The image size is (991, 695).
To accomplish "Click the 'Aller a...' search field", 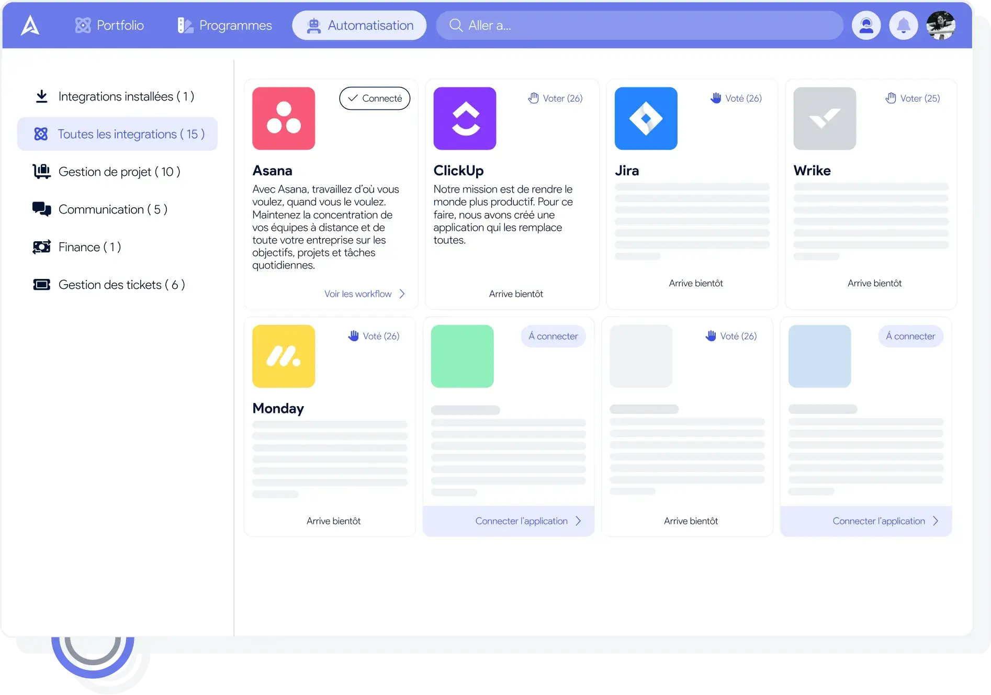I will [x=639, y=25].
